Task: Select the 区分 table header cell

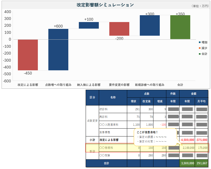Action: (92, 97)
